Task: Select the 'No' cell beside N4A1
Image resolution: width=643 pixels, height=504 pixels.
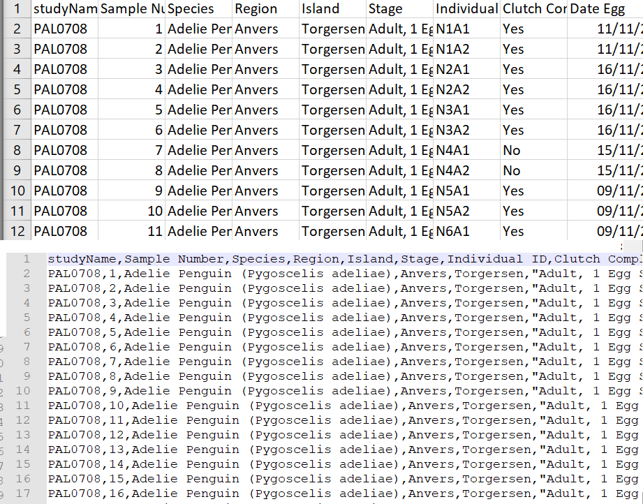Action: 533,151
